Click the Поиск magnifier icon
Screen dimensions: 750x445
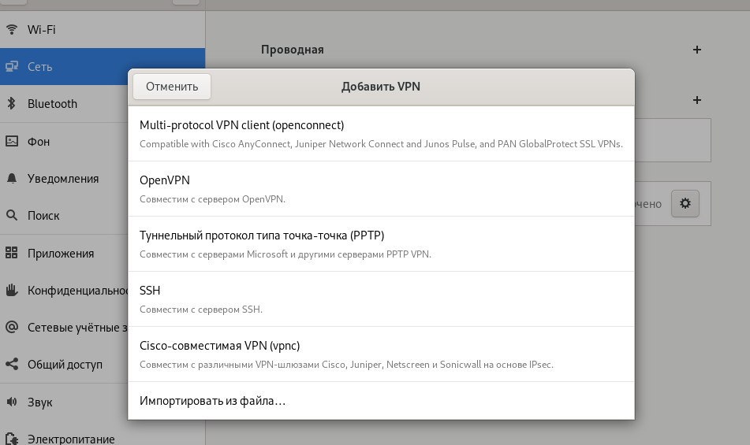[x=12, y=215]
